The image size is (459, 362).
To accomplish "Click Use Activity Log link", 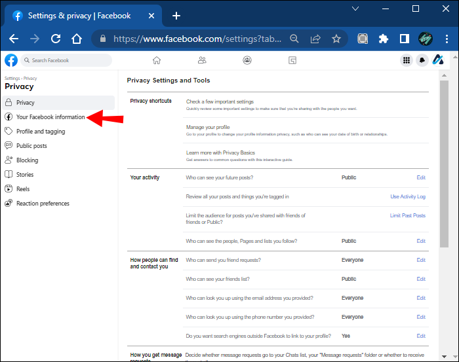I will [x=407, y=196].
